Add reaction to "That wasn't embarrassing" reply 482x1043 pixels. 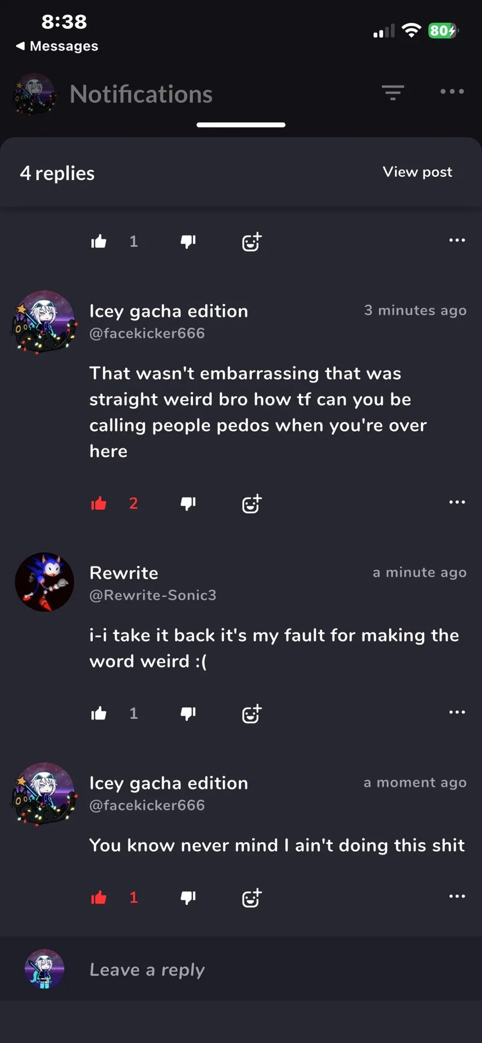tap(251, 504)
